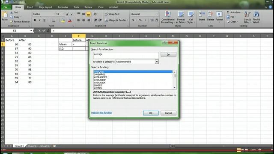Click OK in Insert Function dialog
The height and width of the screenshot is (154, 274).
click(x=151, y=113)
